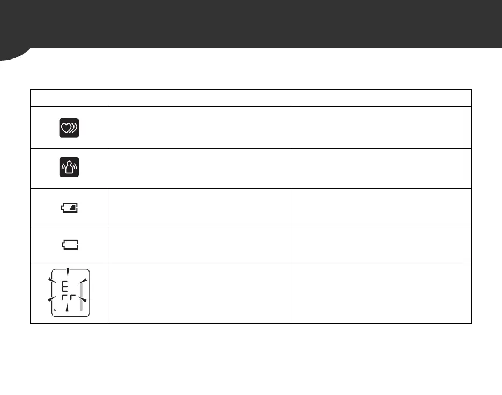Select last column cell in empty battery row
The image size is (502, 395).
pyautogui.click(x=381, y=245)
